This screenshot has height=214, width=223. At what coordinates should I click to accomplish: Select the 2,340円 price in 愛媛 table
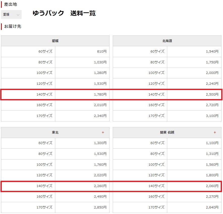click(100, 116)
